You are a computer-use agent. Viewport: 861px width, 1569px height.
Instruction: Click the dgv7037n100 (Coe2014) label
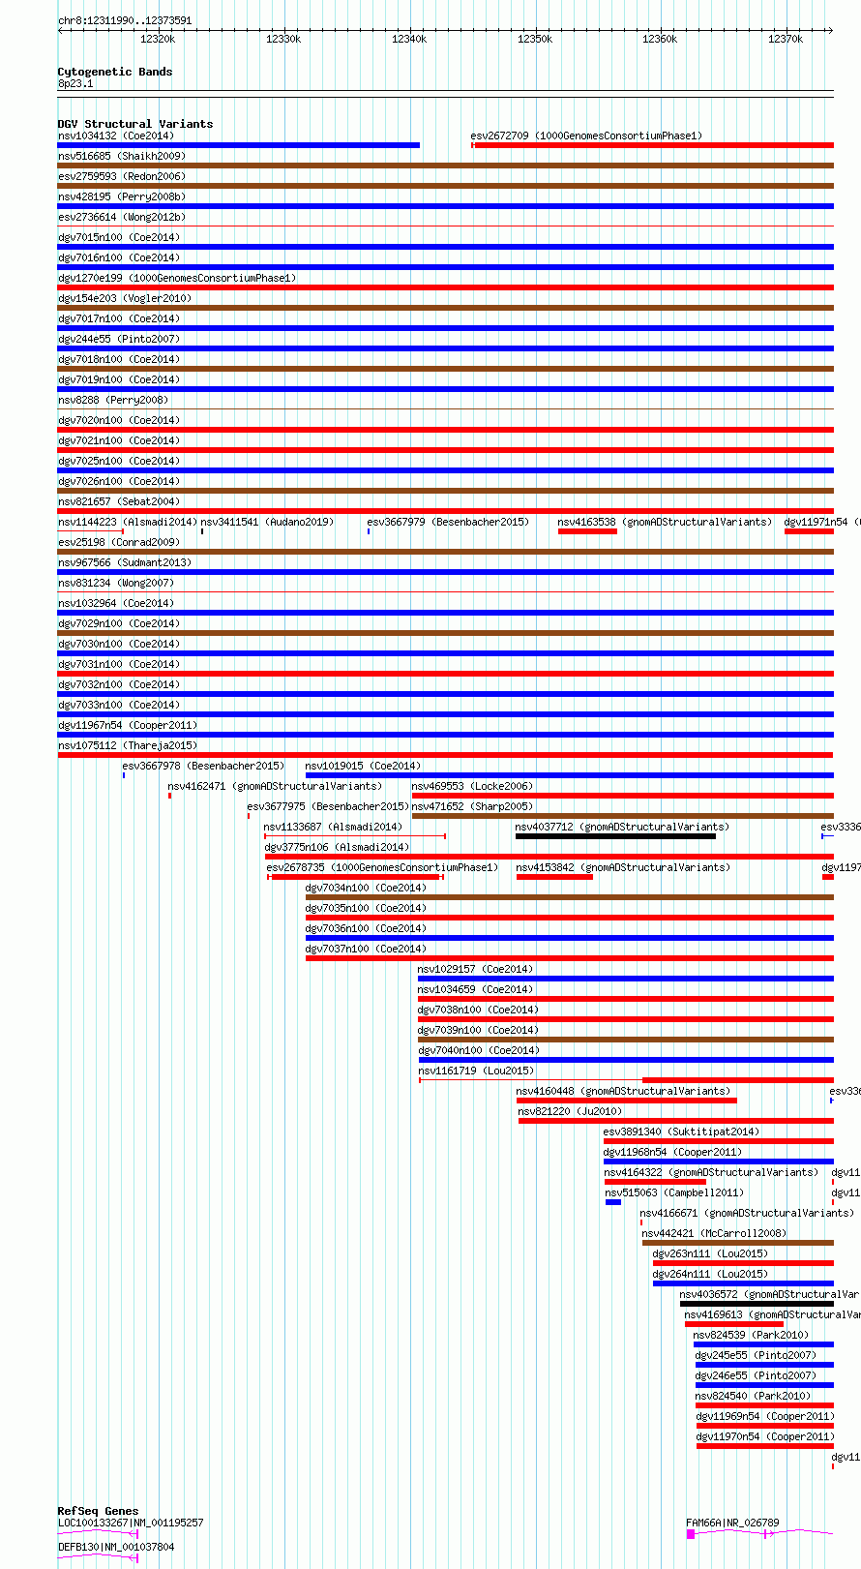pyautogui.click(x=367, y=949)
